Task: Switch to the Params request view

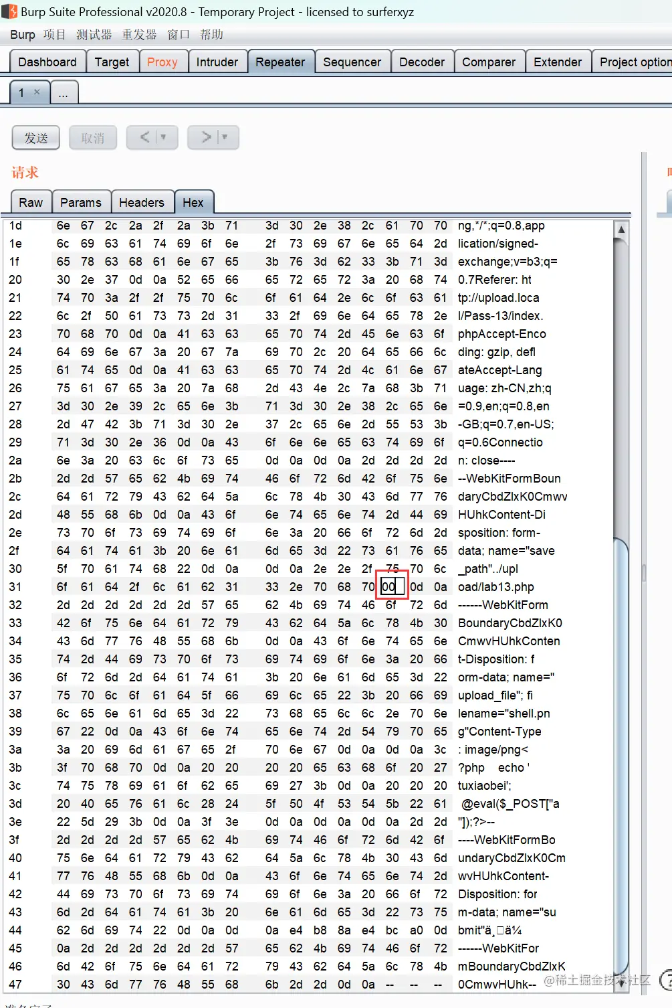Action: point(81,202)
